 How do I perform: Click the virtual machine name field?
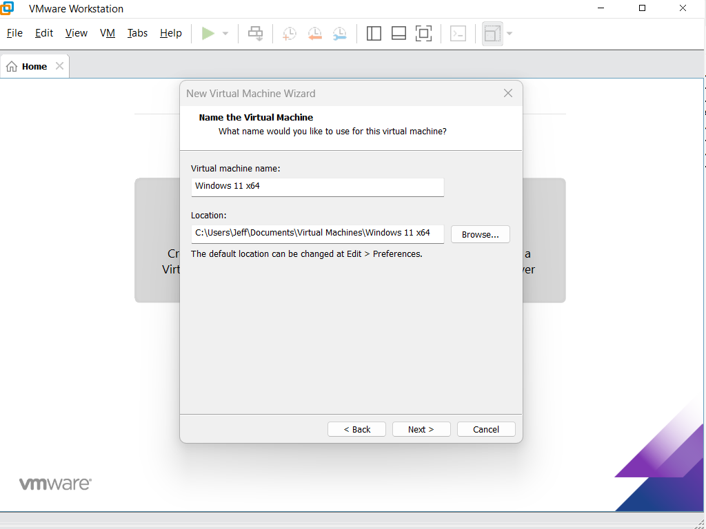[317, 187]
